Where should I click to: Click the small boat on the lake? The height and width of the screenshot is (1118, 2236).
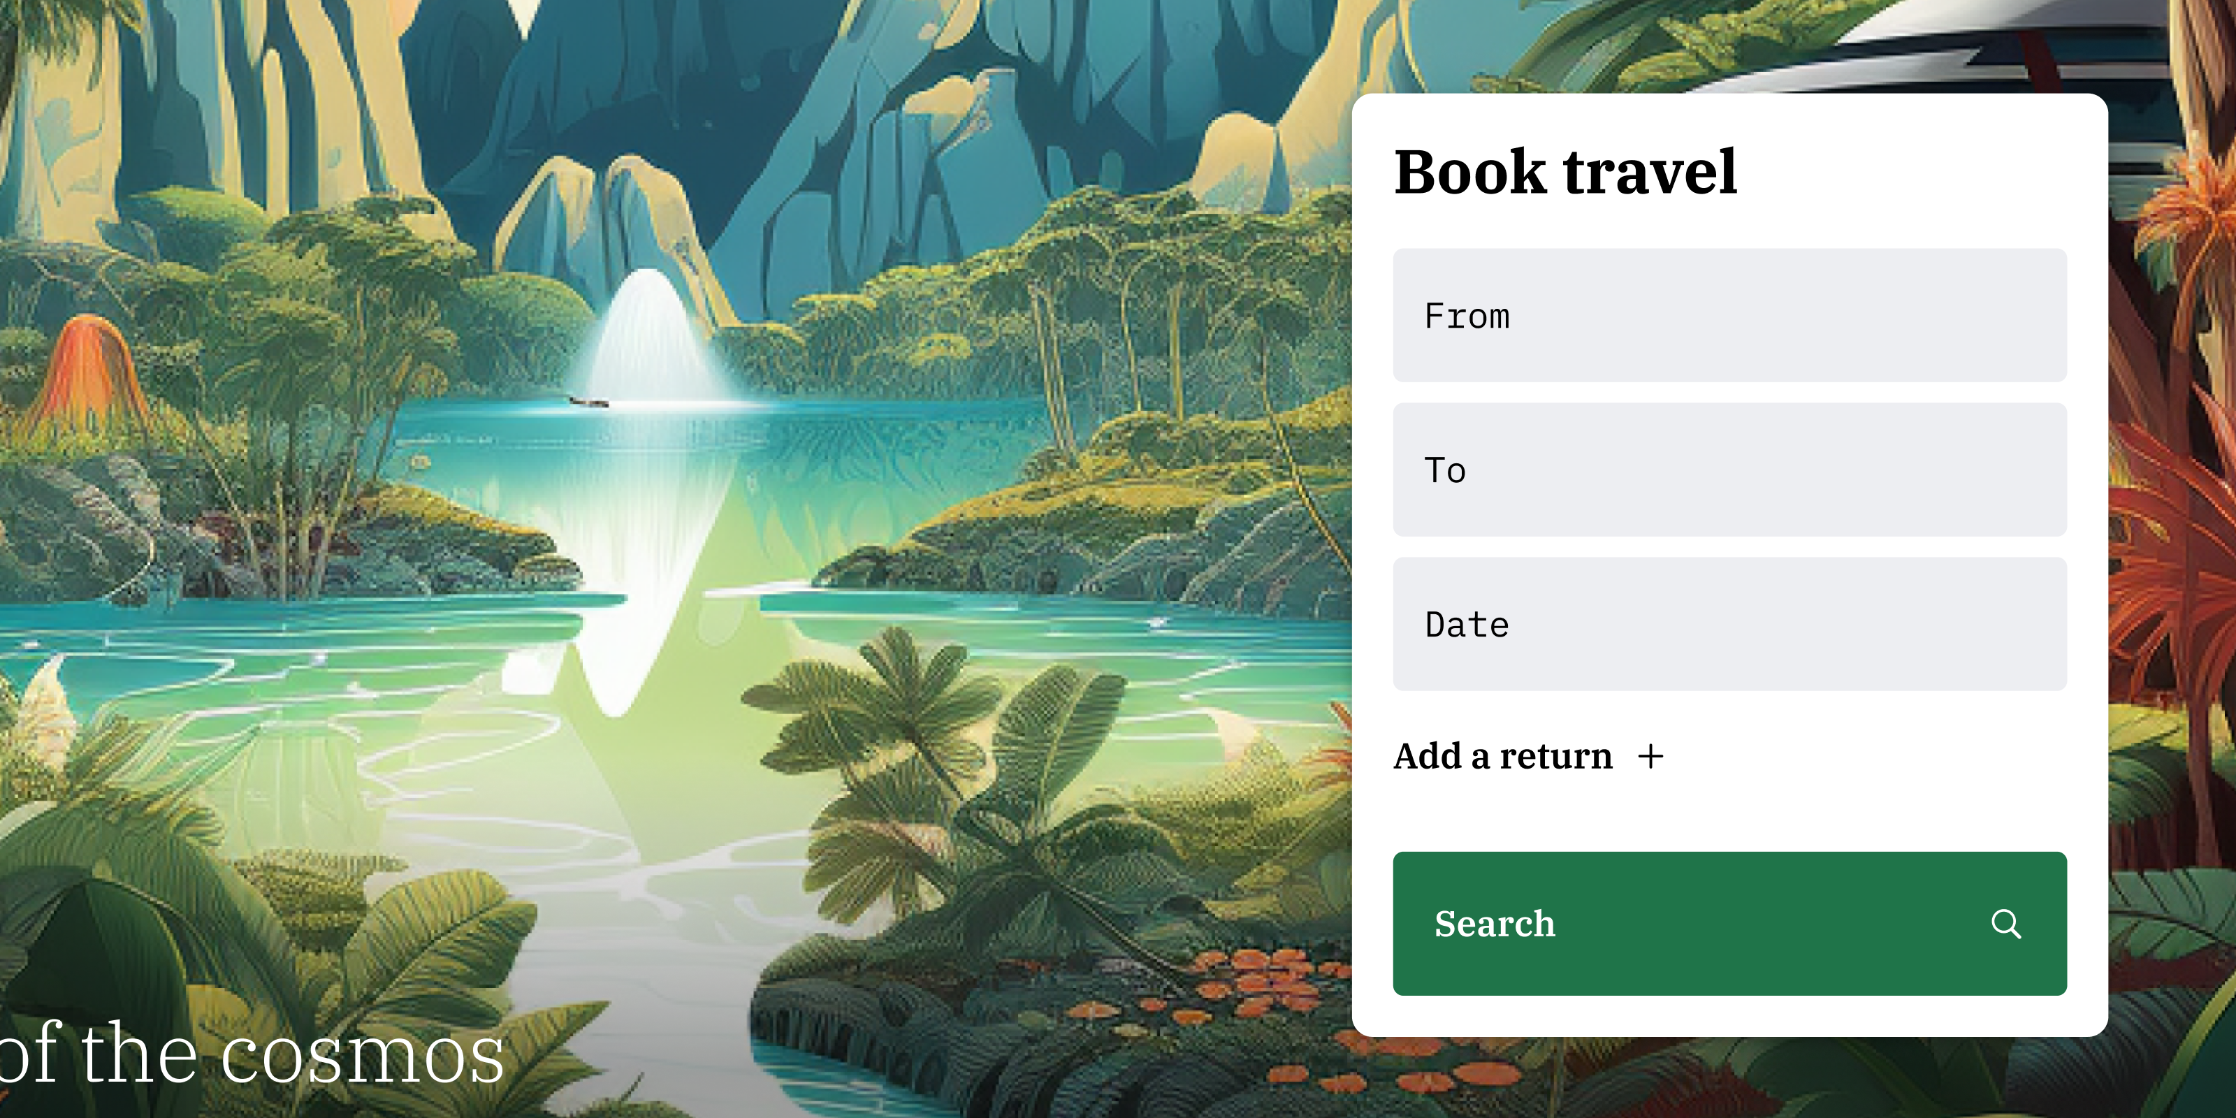[x=588, y=401]
